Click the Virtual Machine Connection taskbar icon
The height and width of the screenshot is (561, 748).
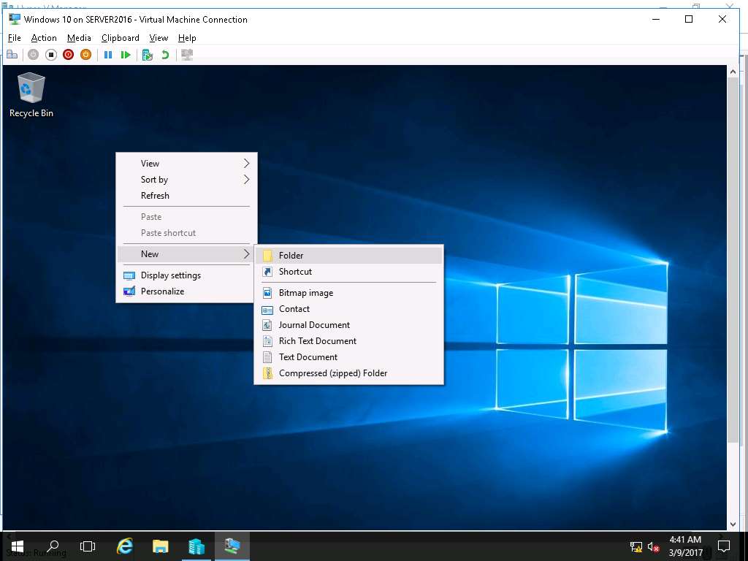coord(232,546)
